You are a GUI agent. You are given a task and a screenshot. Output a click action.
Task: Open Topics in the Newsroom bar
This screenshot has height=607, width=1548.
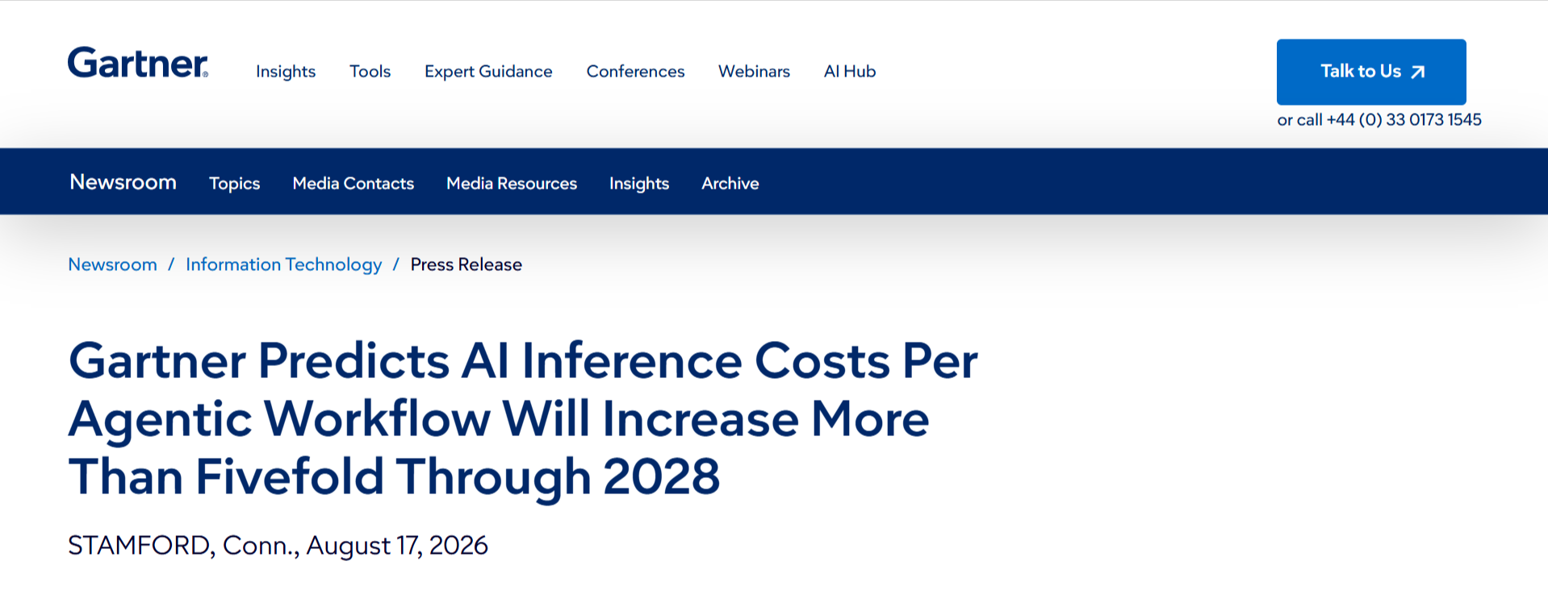(x=234, y=184)
